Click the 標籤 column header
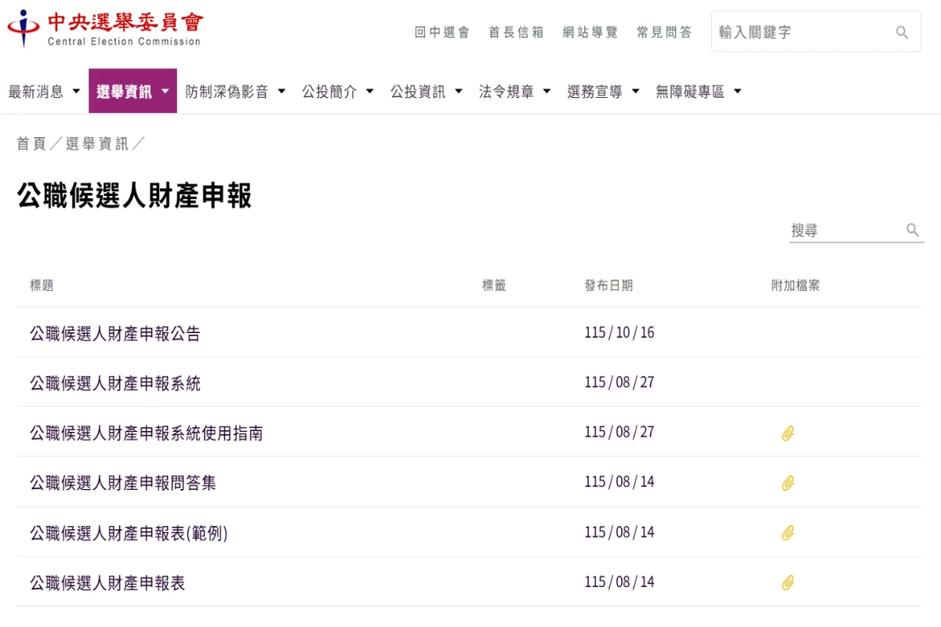 494,286
